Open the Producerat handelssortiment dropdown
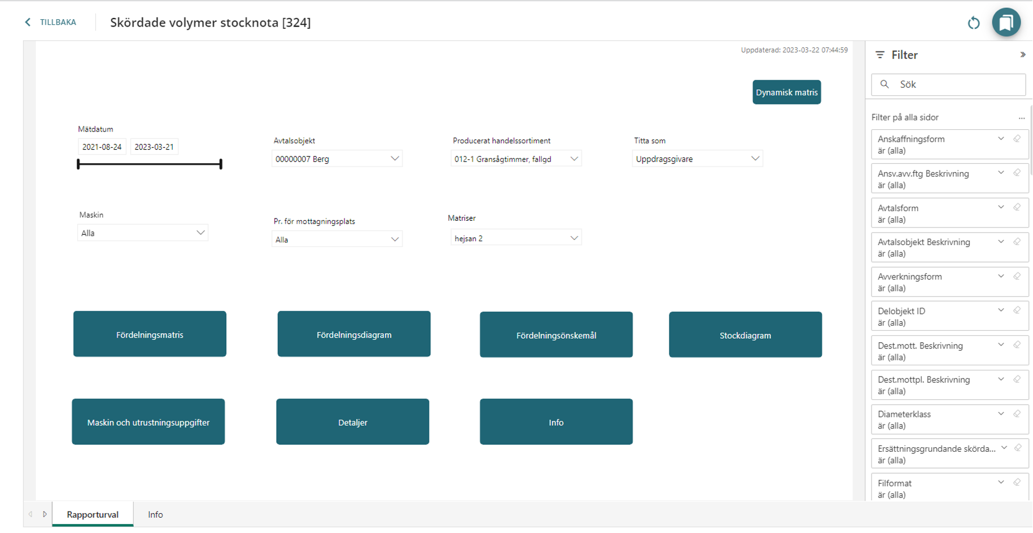The image size is (1033, 533). coord(516,159)
